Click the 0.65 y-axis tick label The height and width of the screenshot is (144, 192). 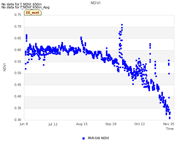coord(18,38)
